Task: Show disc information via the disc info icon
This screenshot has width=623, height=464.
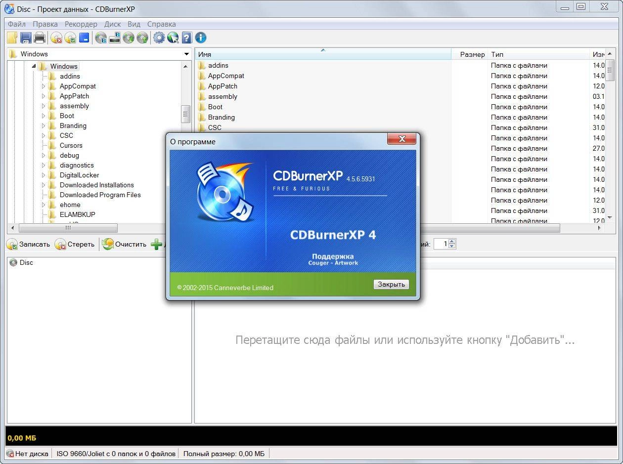Action: pyautogui.click(x=101, y=38)
